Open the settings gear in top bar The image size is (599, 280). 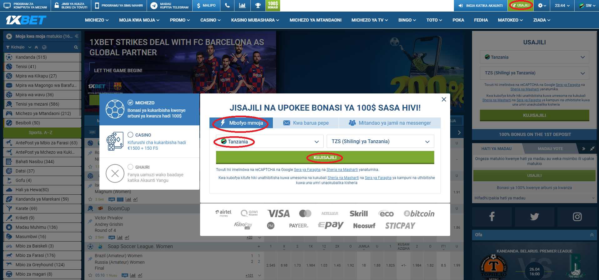[x=542, y=6]
